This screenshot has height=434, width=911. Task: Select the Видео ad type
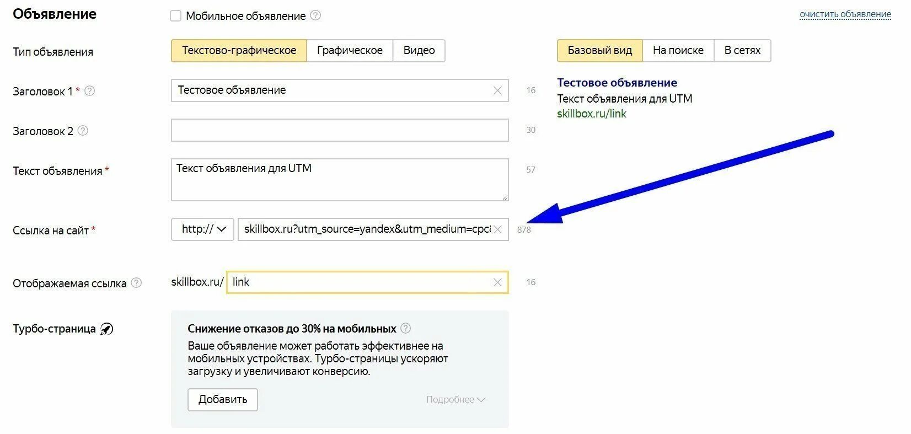click(x=419, y=51)
